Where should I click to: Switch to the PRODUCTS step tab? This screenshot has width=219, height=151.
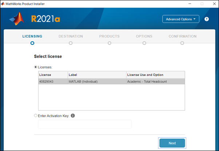tap(109, 36)
